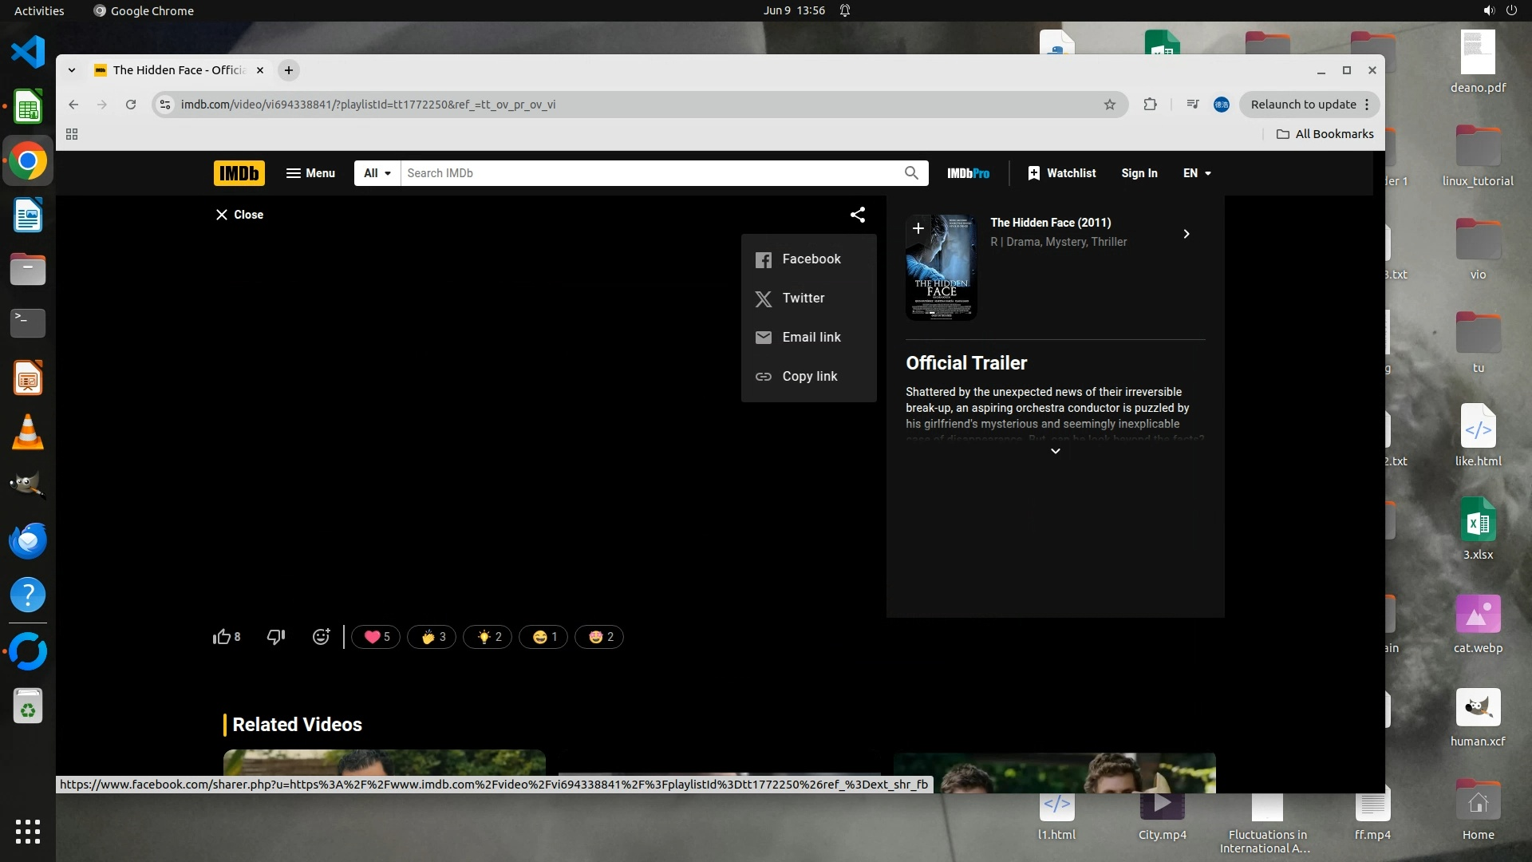Viewport: 1532px width, 862px height.
Task: Open The Hidden Face title arrow
Action: coord(1187,234)
